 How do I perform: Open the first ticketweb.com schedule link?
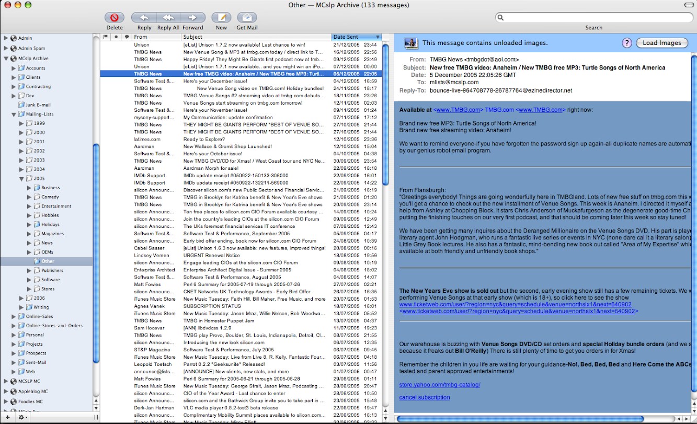515,304
